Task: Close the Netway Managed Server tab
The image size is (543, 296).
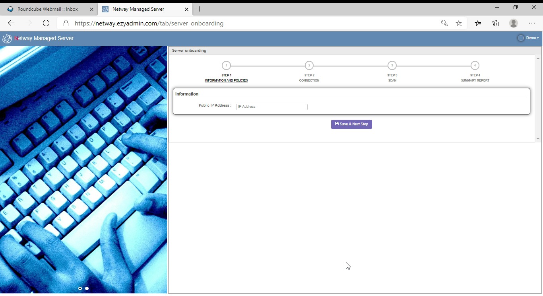Action: (186, 9)
